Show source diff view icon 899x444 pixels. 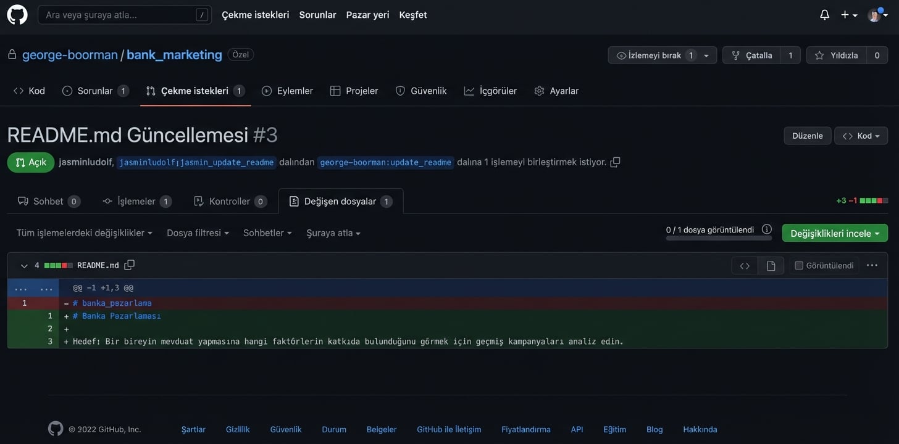(x=745, y=266)
